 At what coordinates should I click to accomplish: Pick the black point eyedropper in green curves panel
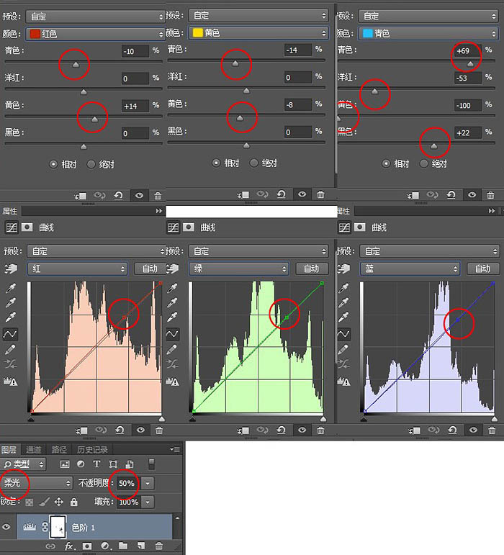coord(172,289)
